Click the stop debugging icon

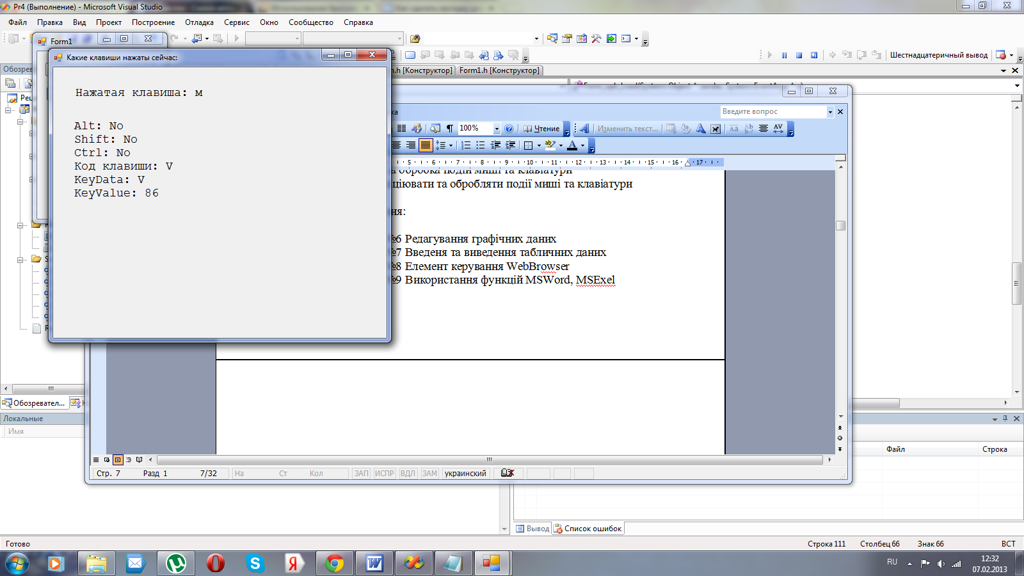coord(799,55)
